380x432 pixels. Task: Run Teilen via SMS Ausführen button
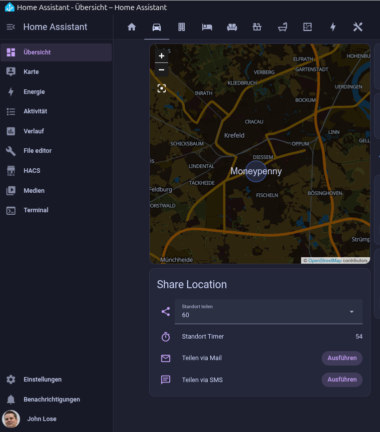(342, 380)
